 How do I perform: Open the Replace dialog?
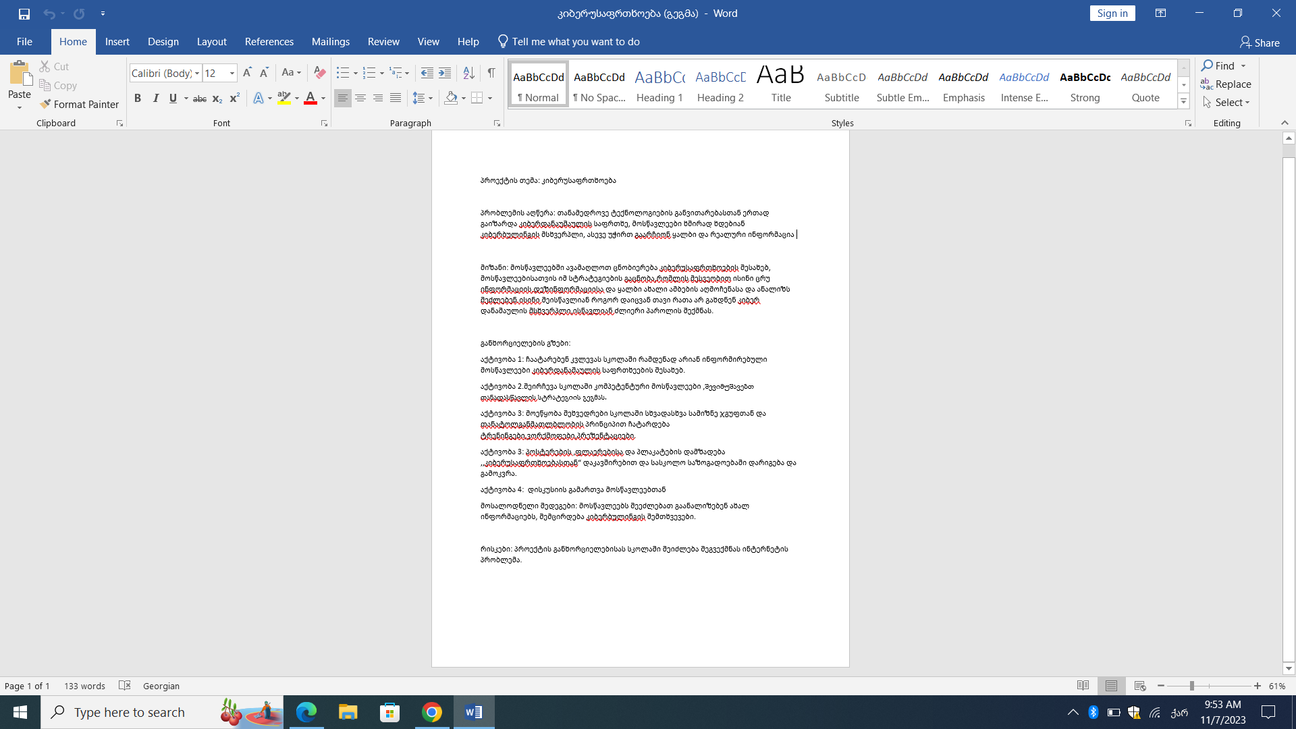pos(1226,84)
